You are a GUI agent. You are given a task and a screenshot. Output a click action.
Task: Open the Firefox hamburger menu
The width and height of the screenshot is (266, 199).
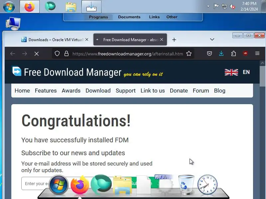pos(257,53)
